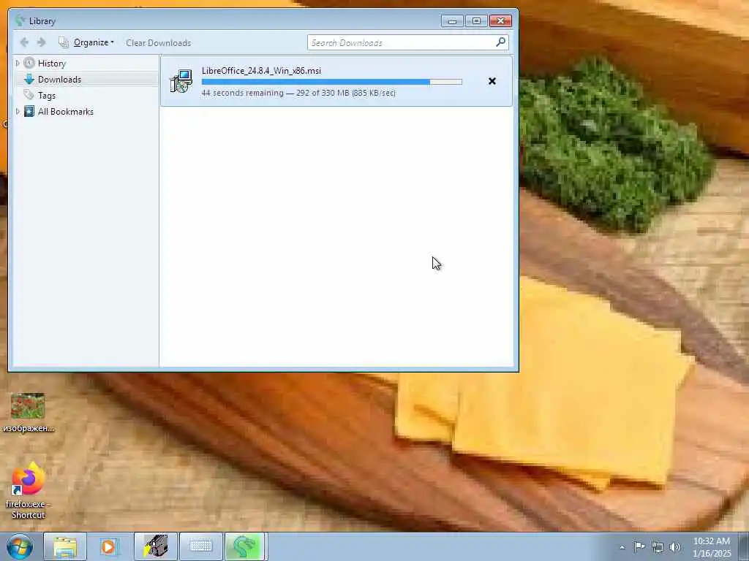Select the firefox.exe Shortcut desktop icon
Screen dimensions: 749x561
point(29,490)
